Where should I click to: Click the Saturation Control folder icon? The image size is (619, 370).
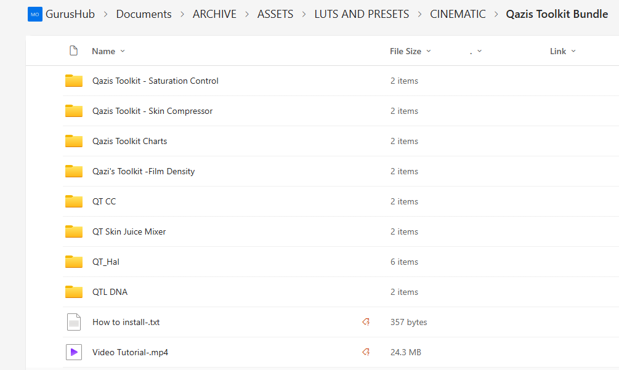pyautogui.click(x=74, y=81)
